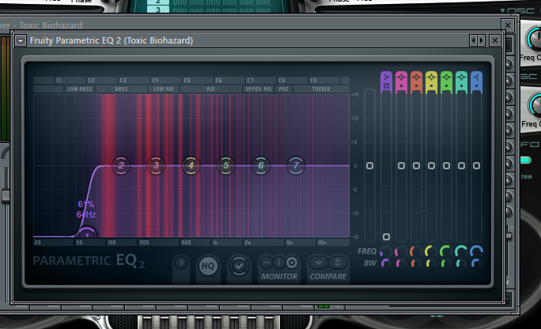The width and height of the screenshot is (541, 329).
Task: Set MONITOR to the middle position
Action: click(x=278, y=263)
